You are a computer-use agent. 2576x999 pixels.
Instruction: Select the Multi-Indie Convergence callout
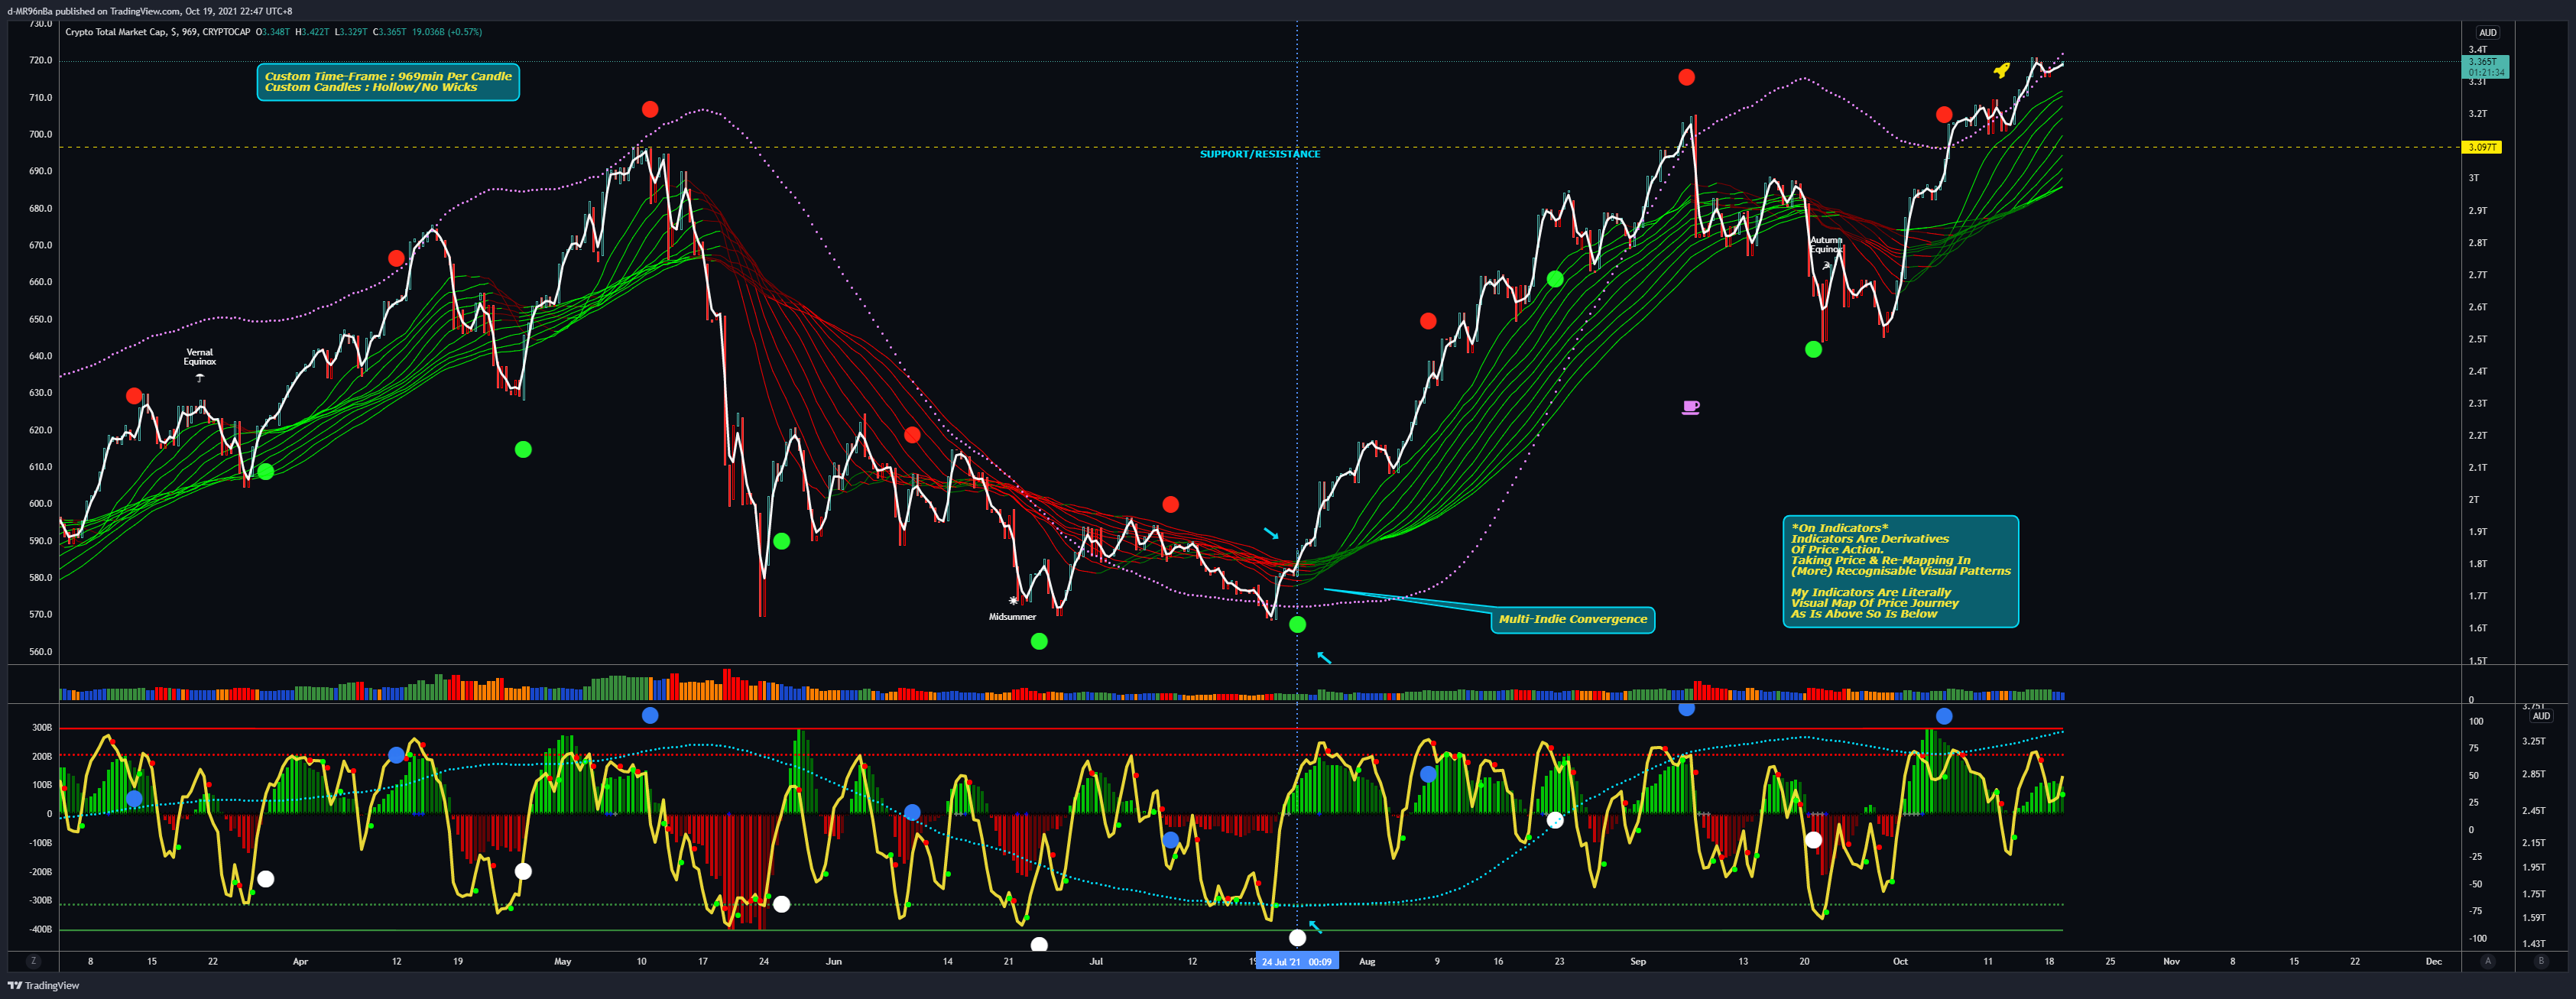[1573, 619]
